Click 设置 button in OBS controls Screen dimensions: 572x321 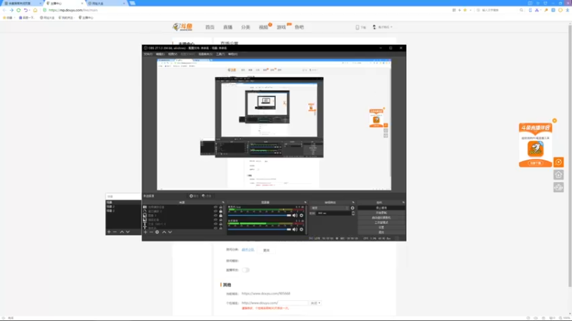(381, 227)
